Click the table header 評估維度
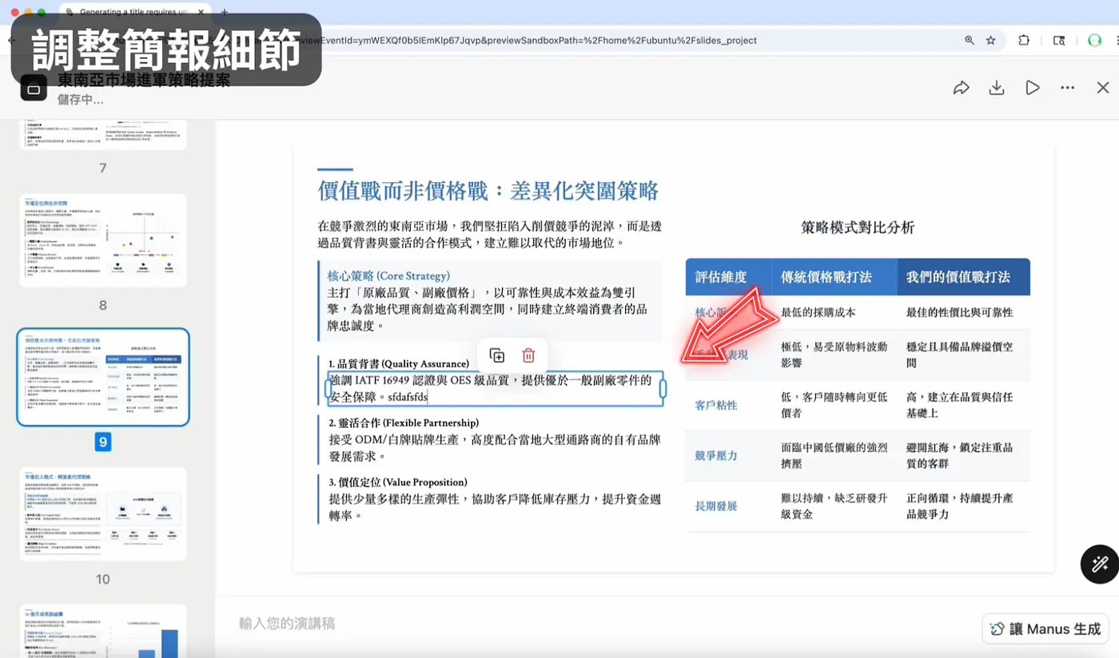 (x=721, y=277)
